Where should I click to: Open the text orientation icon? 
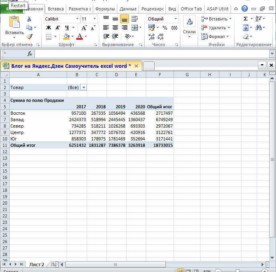[128, 37]
